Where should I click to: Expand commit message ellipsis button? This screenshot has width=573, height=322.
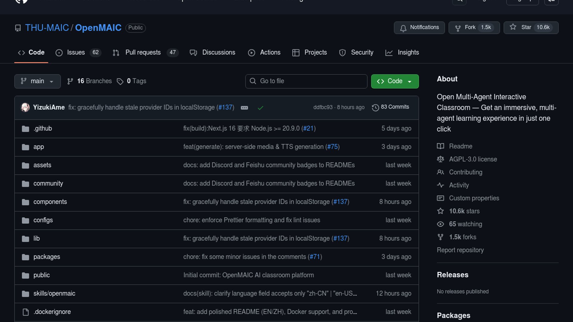click(244, 108)
